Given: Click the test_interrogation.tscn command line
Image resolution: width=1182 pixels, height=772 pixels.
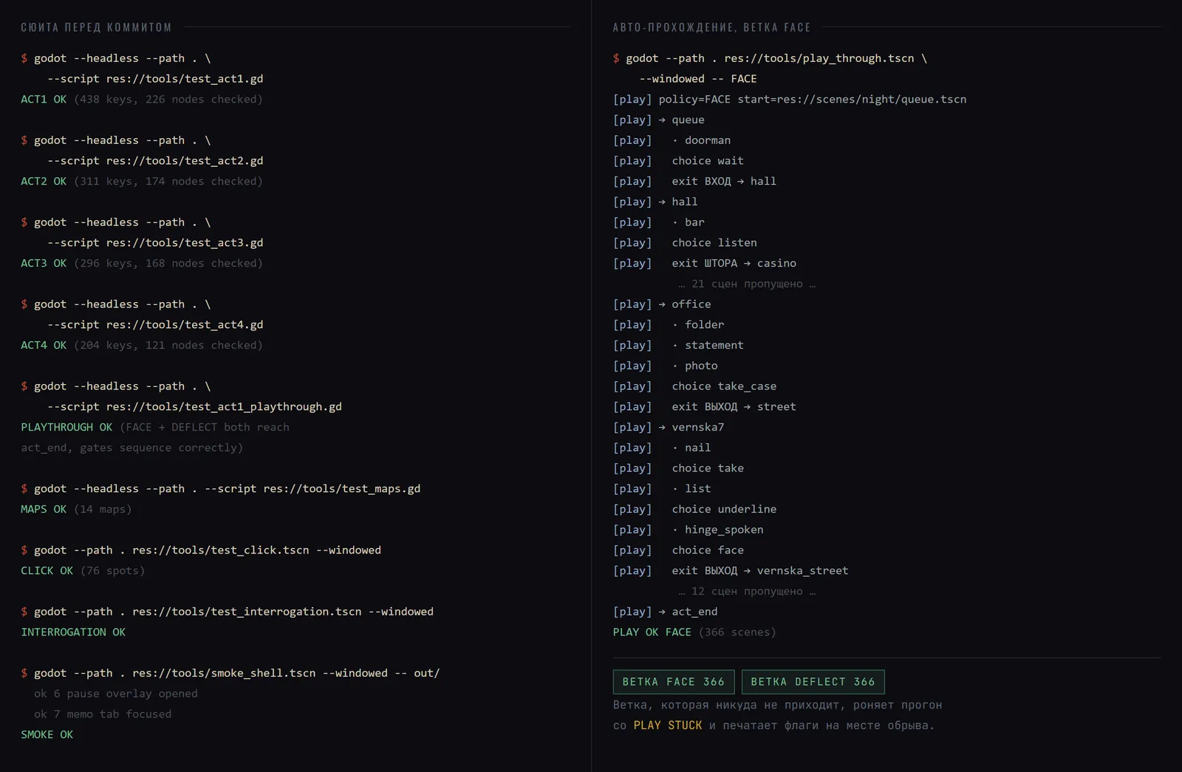Looking at the screenshot, I should pos(228,611).
